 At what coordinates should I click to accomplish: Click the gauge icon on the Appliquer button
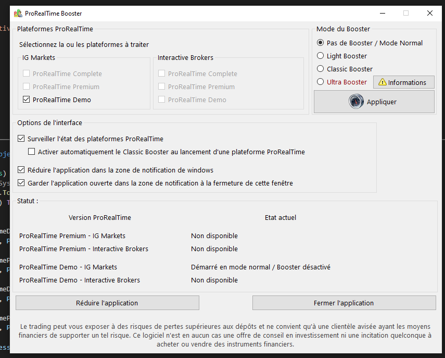click(x=356, y=102)
